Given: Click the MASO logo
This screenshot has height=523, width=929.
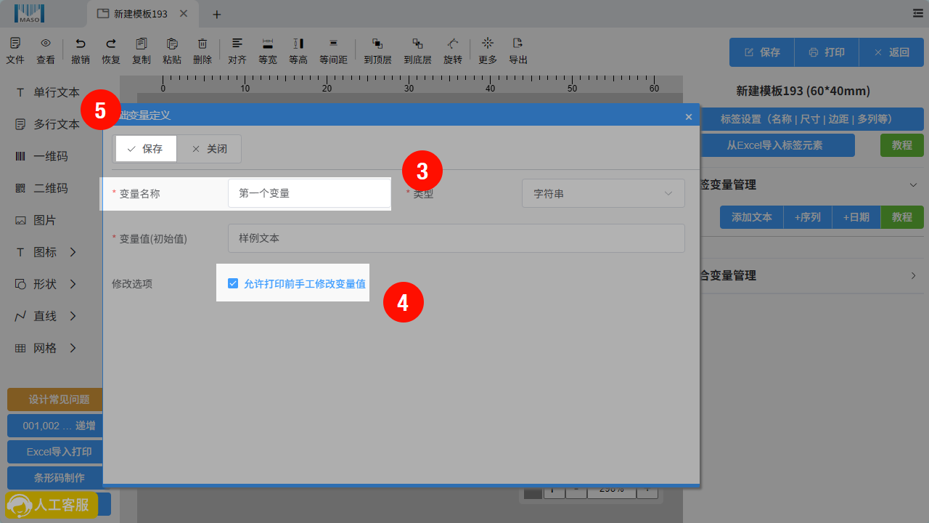Looking at the screenshot, I should (x=30, y=13).
